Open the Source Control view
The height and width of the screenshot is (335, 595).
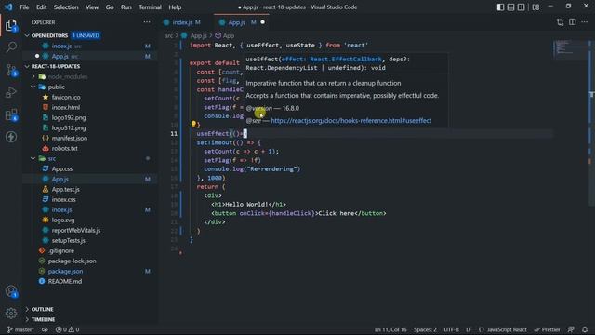[11, 70]
